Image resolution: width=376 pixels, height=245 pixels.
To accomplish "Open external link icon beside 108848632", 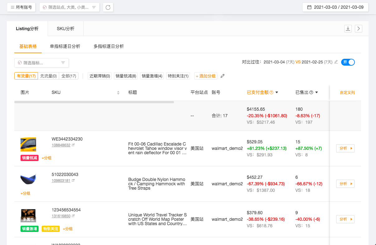I will coord(73,145).
